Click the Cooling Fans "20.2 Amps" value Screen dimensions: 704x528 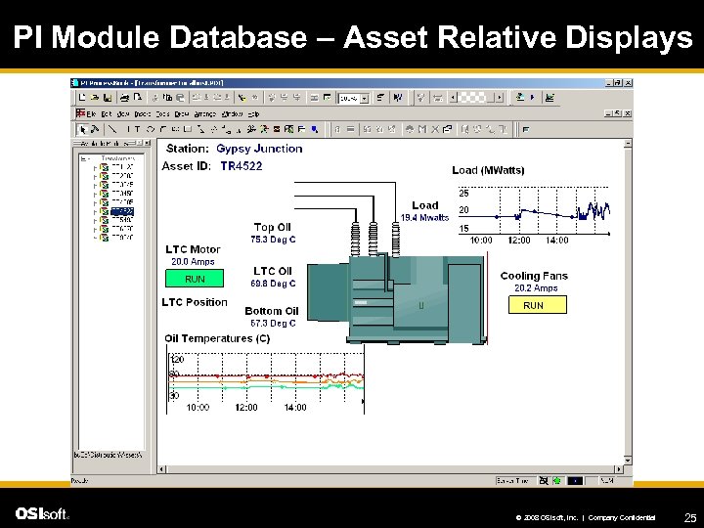click(536, 288)
